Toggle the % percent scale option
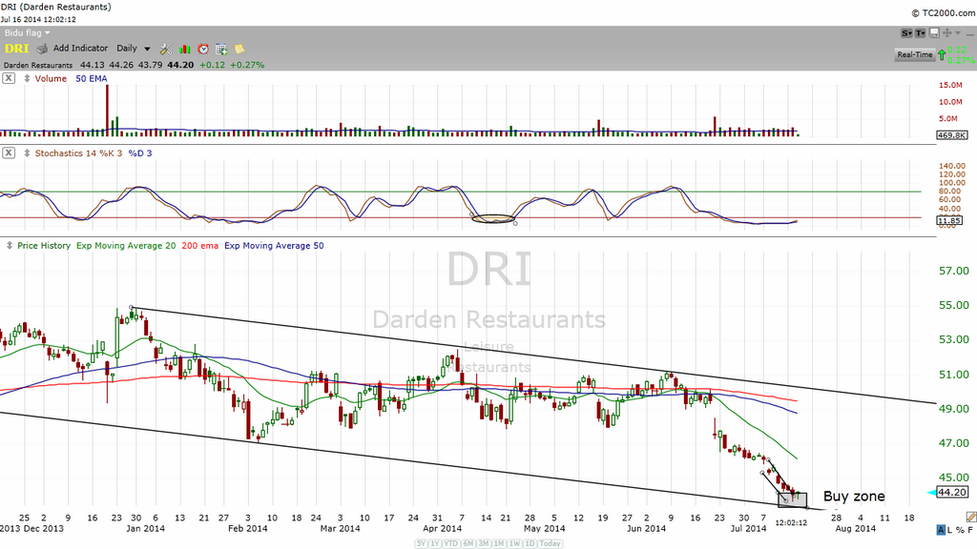977x549 pixels. click(x=960, y=530)
